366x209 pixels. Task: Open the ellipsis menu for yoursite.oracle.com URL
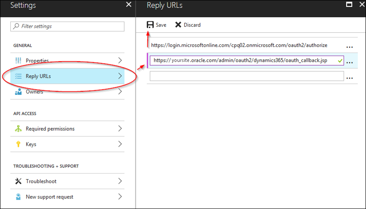[x=349, y=63]
